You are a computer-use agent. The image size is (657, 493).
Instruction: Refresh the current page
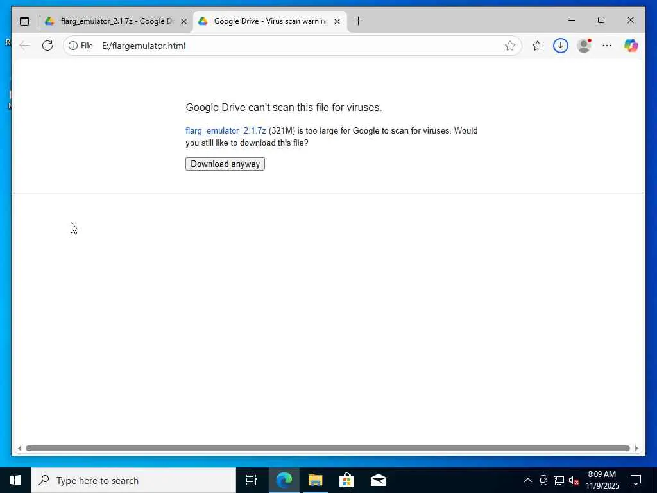click(x=47, y=46)
